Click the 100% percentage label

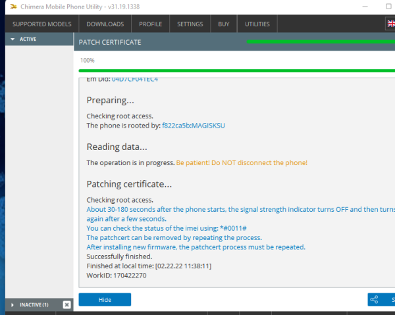pos(87,61)
